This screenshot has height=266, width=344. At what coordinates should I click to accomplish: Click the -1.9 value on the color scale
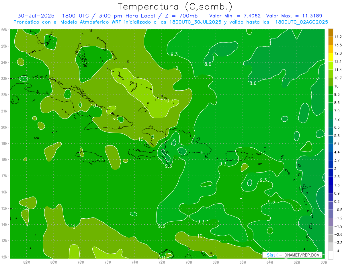pos(338,226)
